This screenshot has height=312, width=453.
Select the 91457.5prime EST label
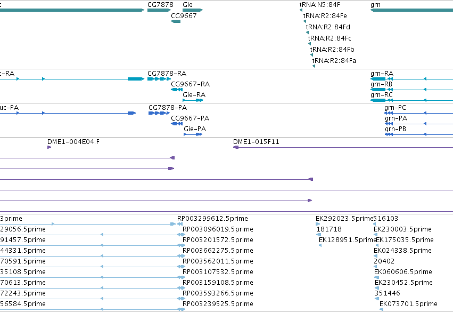click(x=23, y=240)
